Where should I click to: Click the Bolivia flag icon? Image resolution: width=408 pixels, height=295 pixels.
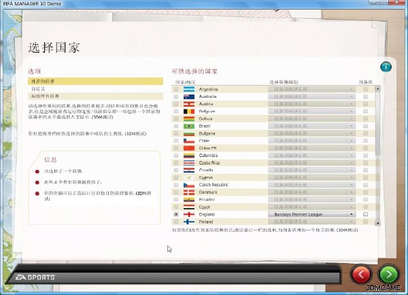pos(189,119)
